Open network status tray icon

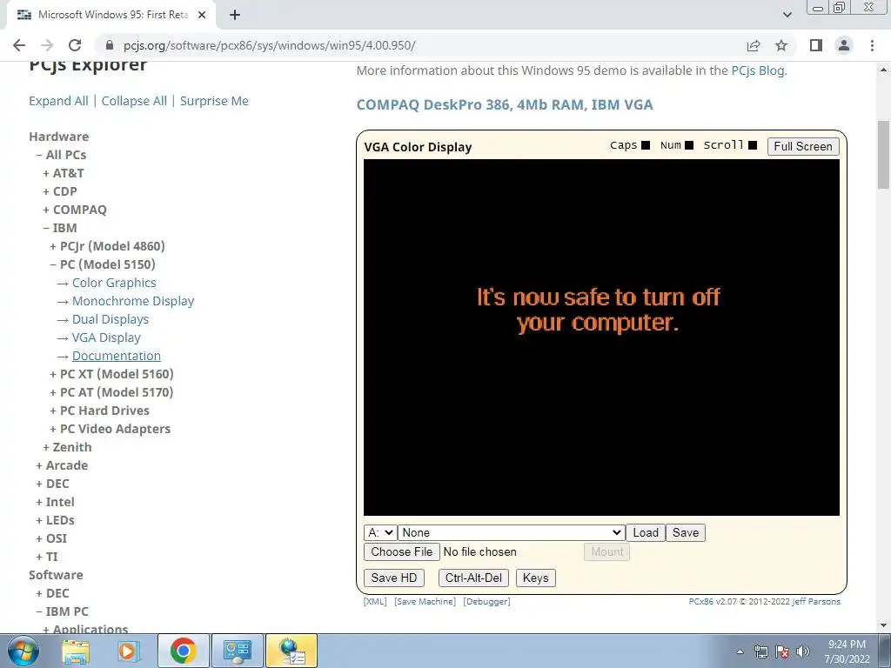coord(760,651)
